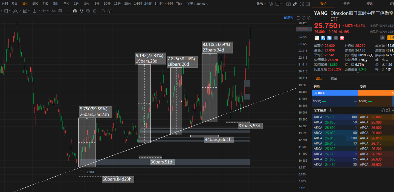Select the Tick timeframe
The image size is (394, 192).
179,4
